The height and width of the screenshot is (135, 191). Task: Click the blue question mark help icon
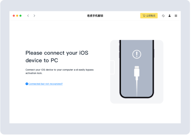tap(27, 84)
